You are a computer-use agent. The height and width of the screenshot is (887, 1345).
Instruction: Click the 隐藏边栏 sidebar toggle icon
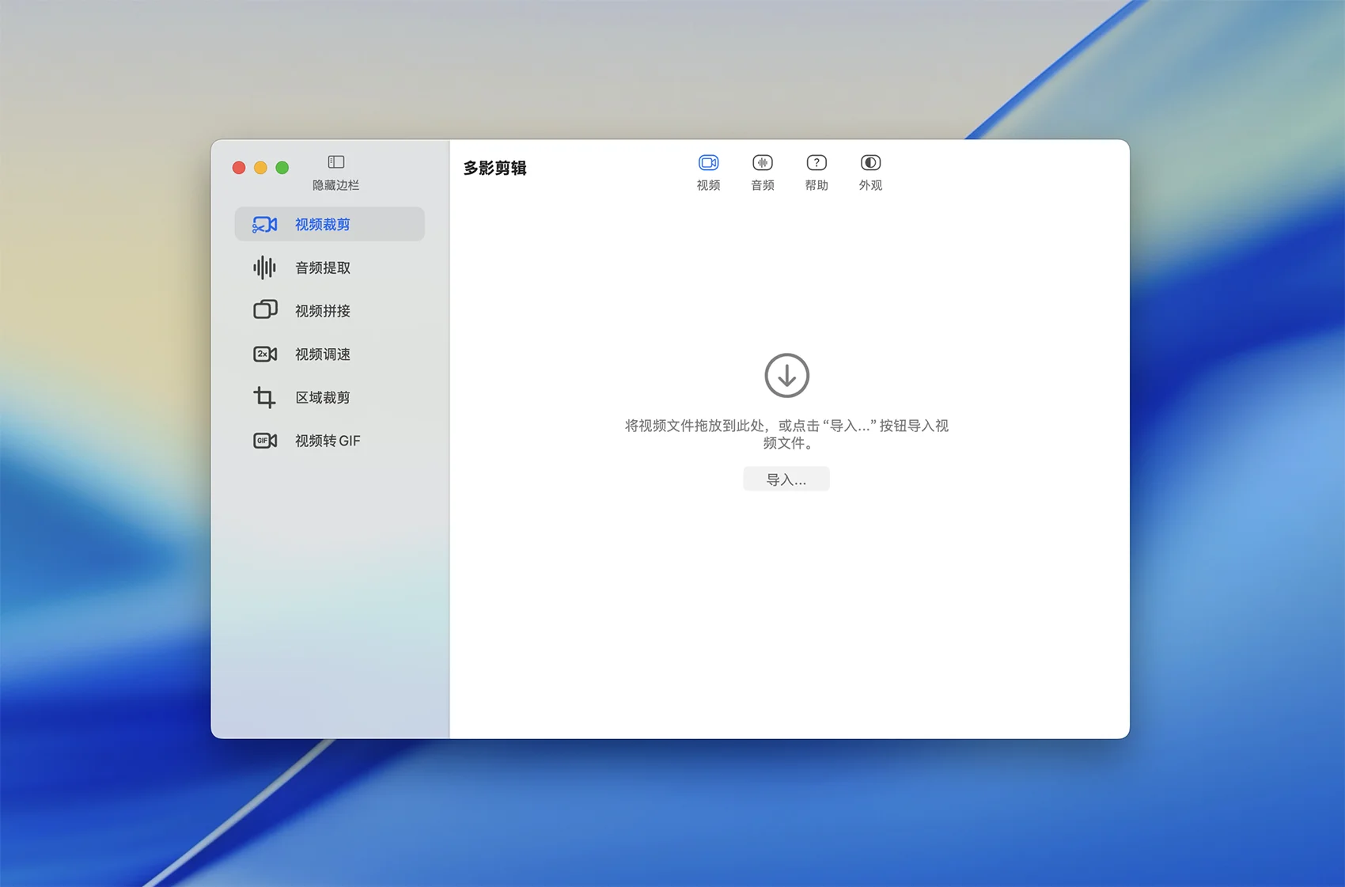pyautogui.click(x=335, y=162)
